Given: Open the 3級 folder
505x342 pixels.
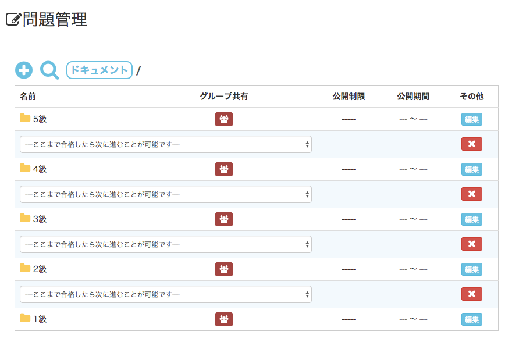Looking at the screenshot, I should pyautogui.click(x=40, y=219).
